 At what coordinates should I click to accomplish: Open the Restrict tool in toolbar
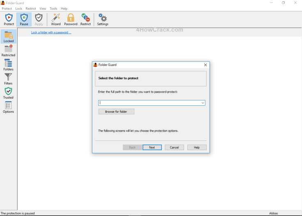[85, 19]
